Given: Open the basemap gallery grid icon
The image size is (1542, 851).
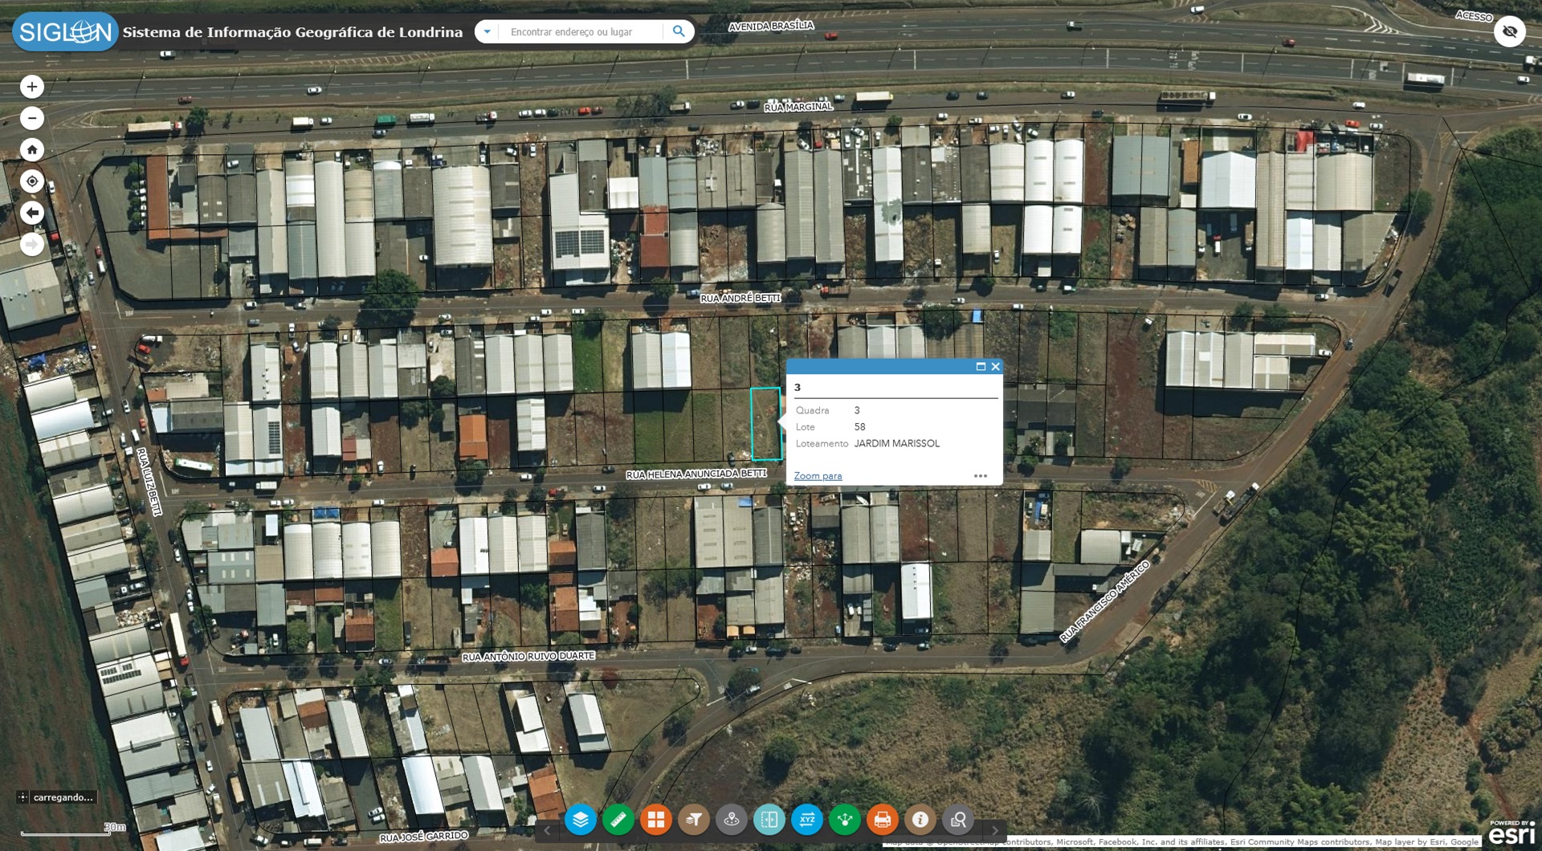Looking at the screenshot, I should tap(655, 820).
